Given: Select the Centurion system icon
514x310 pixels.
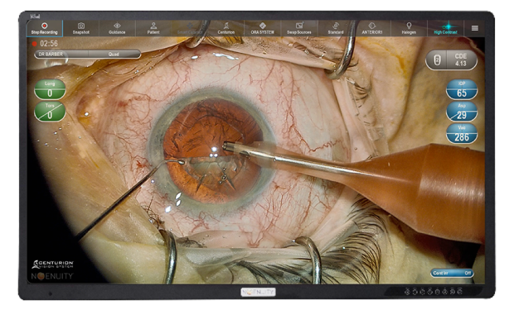Looking at the screenshot, I should tap(226, 28).
